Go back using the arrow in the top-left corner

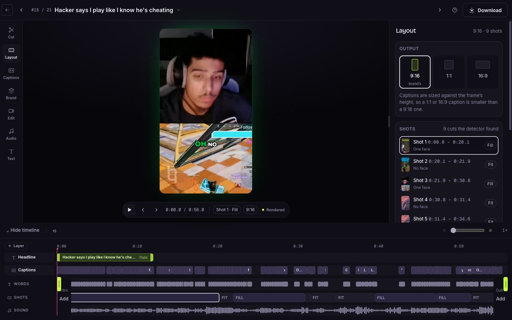(7, 10)
